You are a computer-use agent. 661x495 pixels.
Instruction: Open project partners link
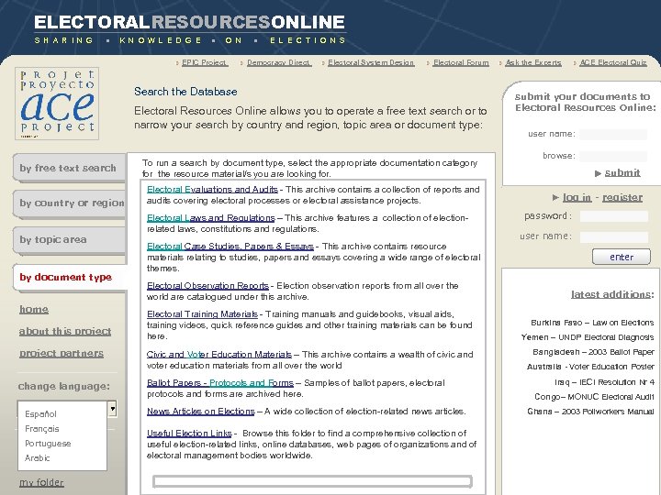[x=62, y=353]
